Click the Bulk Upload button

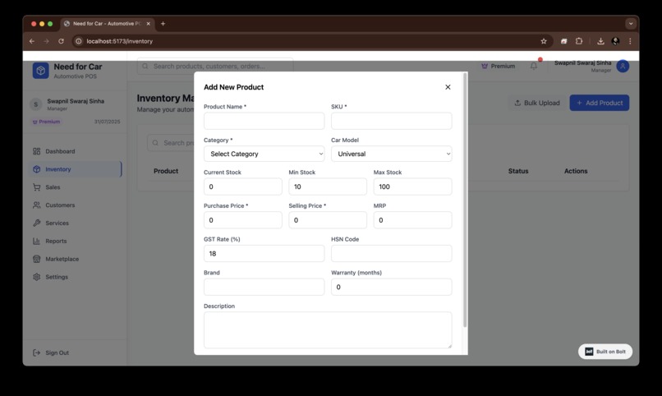[536, 103]
